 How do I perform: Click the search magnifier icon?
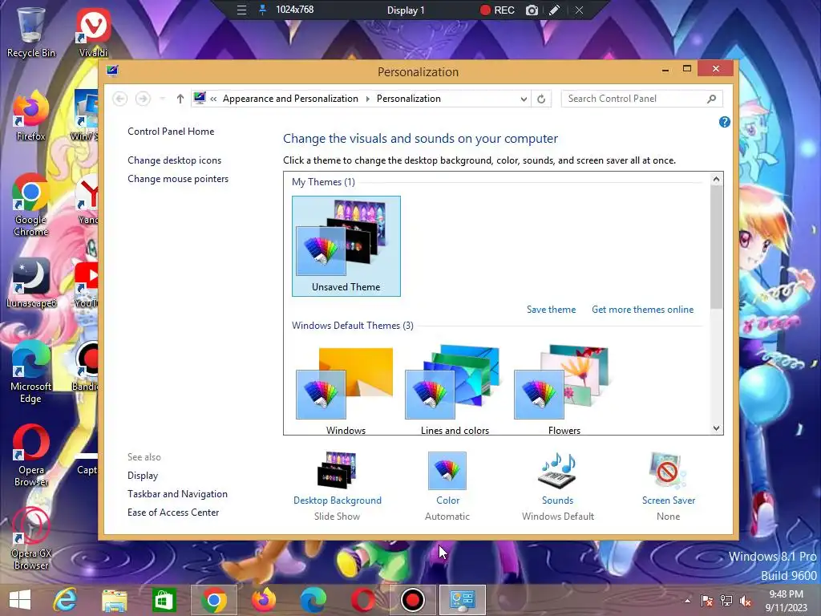point(711,99)
